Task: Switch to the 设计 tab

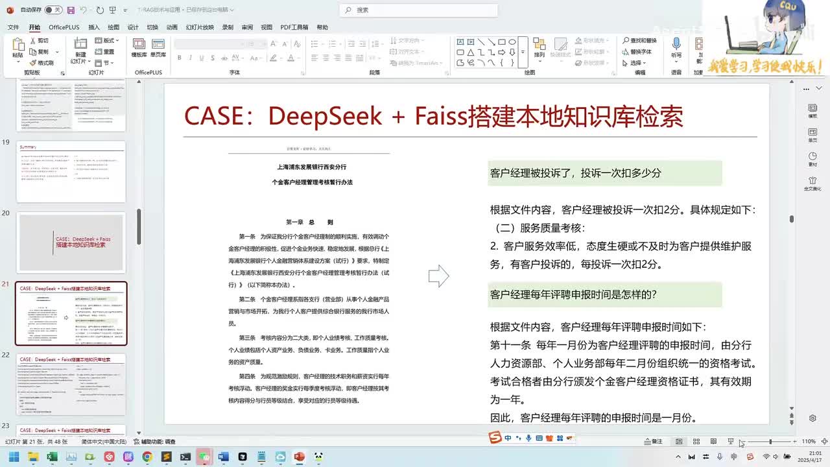Action: tap(133, 27)
